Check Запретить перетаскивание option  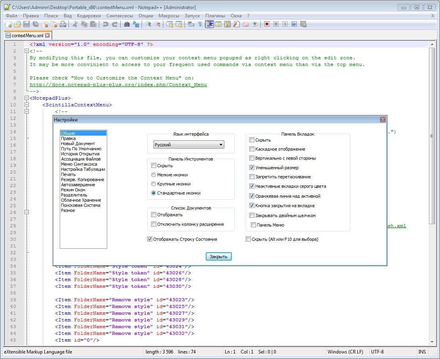click(252, 177)
